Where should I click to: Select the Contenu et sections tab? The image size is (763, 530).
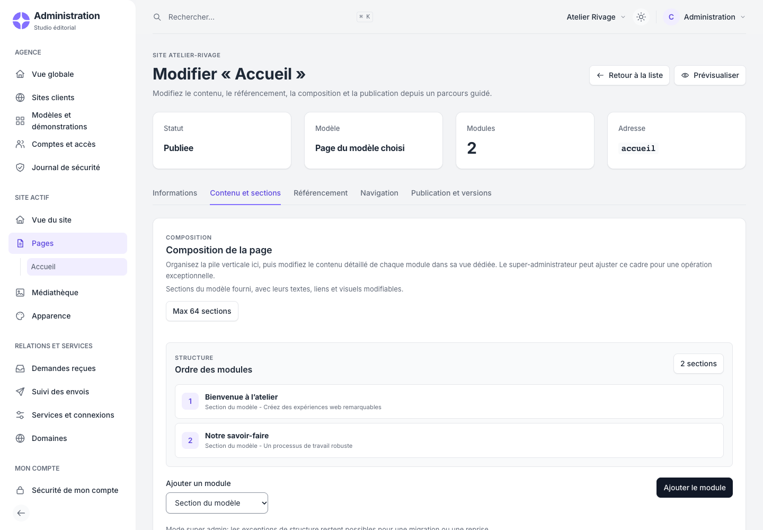tap(245, 193)
